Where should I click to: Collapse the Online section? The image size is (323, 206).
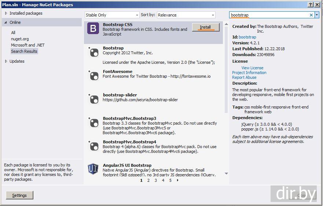(6, 22)
